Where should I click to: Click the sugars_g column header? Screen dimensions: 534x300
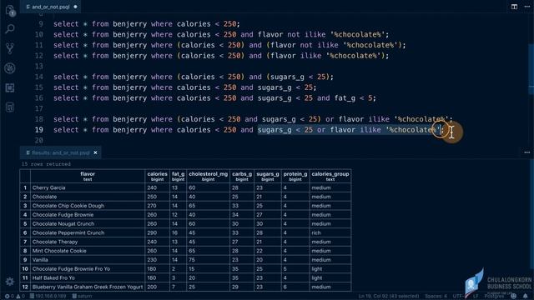pos(268,176)
